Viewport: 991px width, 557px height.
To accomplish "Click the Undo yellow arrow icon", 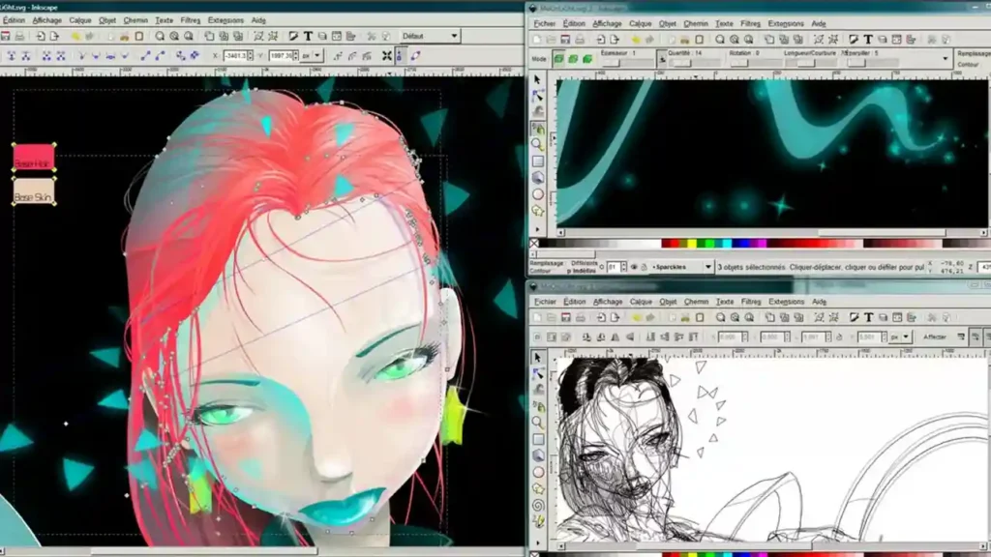I will (75, 36).
